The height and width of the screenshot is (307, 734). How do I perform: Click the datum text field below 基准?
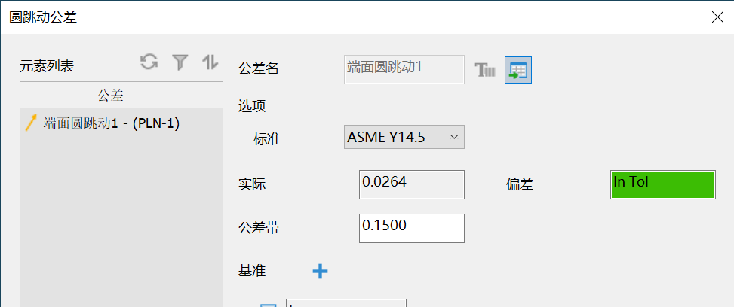(x=346, y=303)
